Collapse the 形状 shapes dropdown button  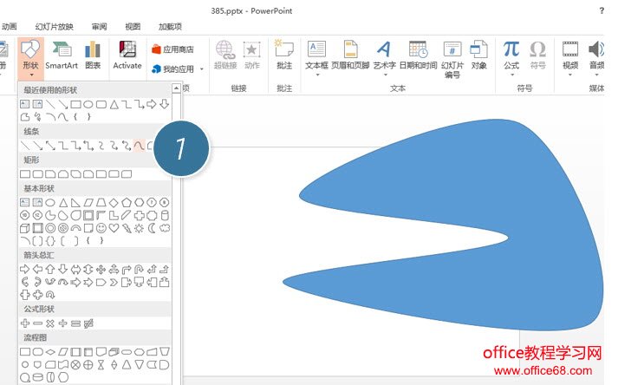(30, 60)
